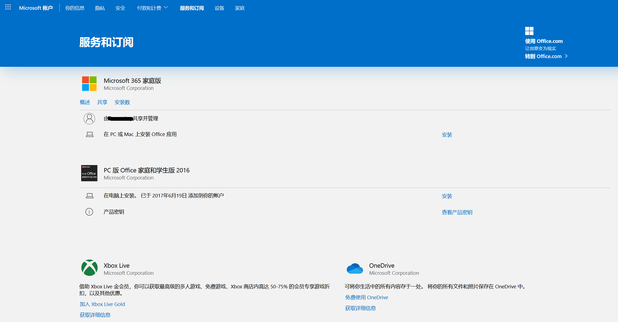This screenshot has height=322, width=618.
Task: Click the Xbox Live green logo
Action: click(89, 268)
